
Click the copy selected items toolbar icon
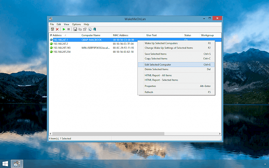[x=80, y=29]
